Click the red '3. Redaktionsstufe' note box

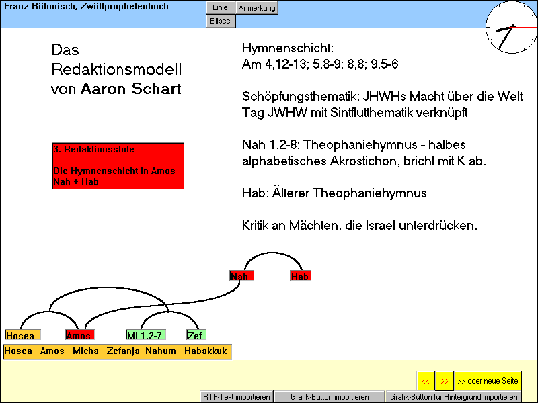(118, 165)
